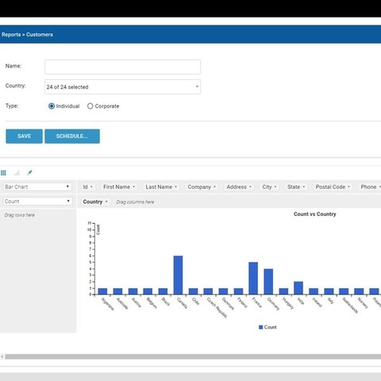The height and width of the screenshot is (381, 381).
Task: Click the pin icon in toolbar
Action: tap(29, 173)
